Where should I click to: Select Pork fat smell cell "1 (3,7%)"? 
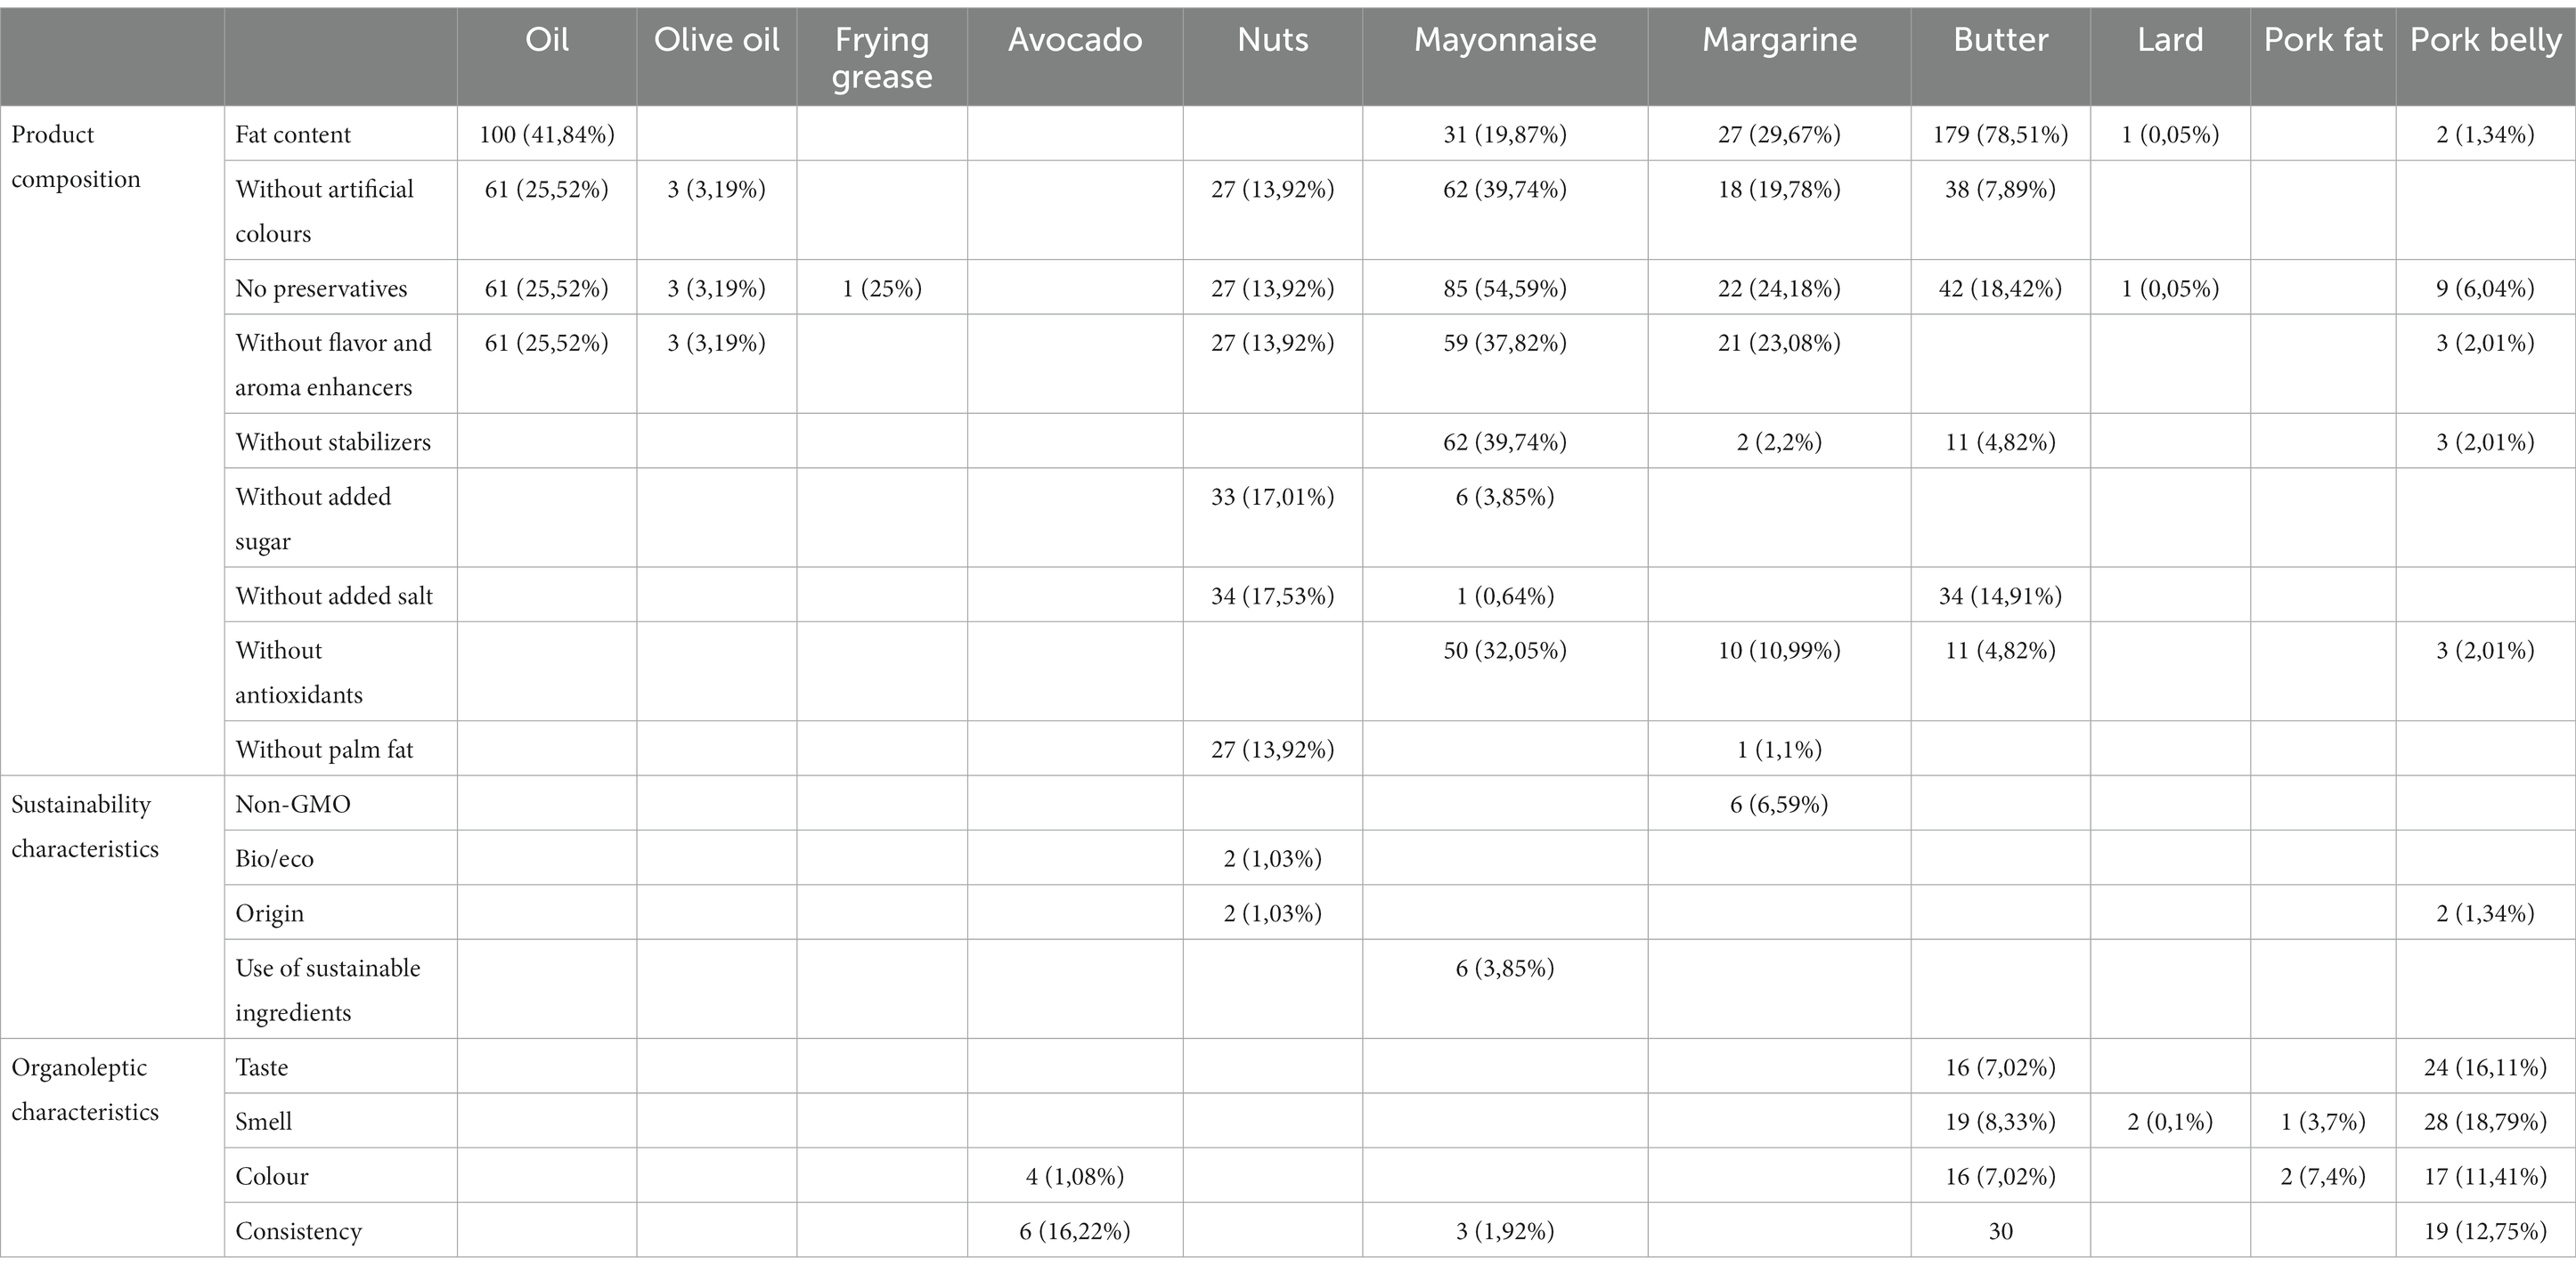(x=2323, y=1123)
